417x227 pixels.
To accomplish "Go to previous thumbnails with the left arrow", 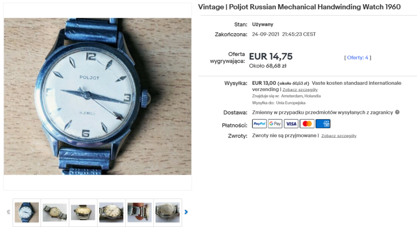I will click(8, 212).
